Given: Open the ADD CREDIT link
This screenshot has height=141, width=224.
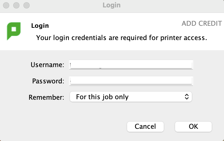Looking at the screenshot, I should coord(202,23).
